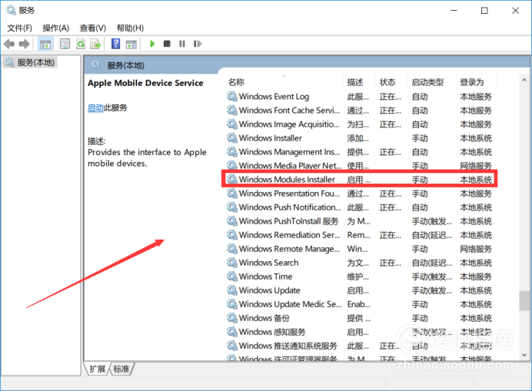Stop the service with the square icon
Viewport: 532px width, 391px height.
(167, 44)
